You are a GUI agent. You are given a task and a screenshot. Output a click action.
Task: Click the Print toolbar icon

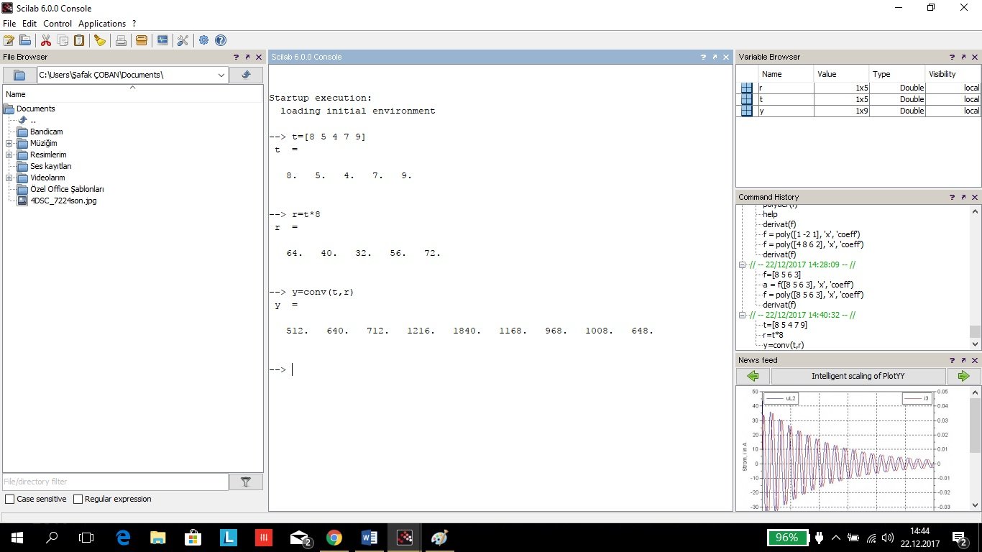121,40
